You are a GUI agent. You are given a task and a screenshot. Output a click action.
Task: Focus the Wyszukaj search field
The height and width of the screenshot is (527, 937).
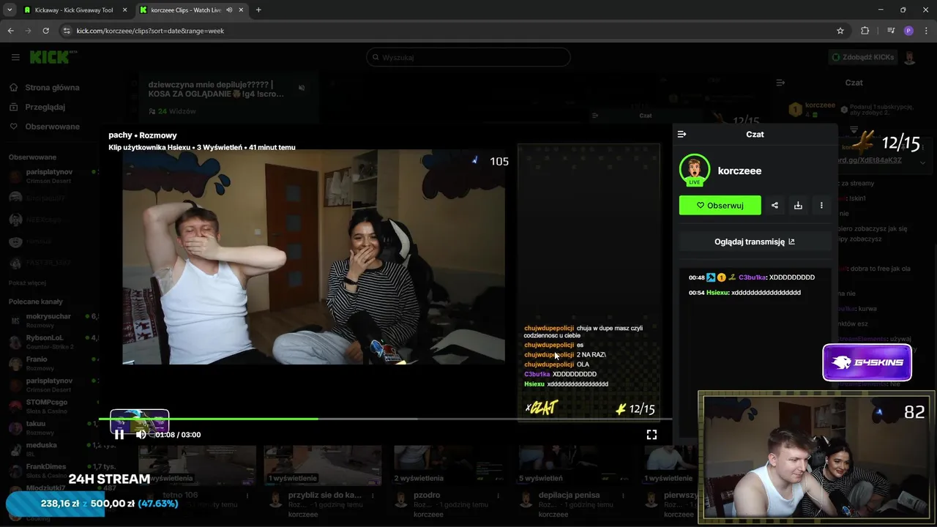click(x=468, y=57)
